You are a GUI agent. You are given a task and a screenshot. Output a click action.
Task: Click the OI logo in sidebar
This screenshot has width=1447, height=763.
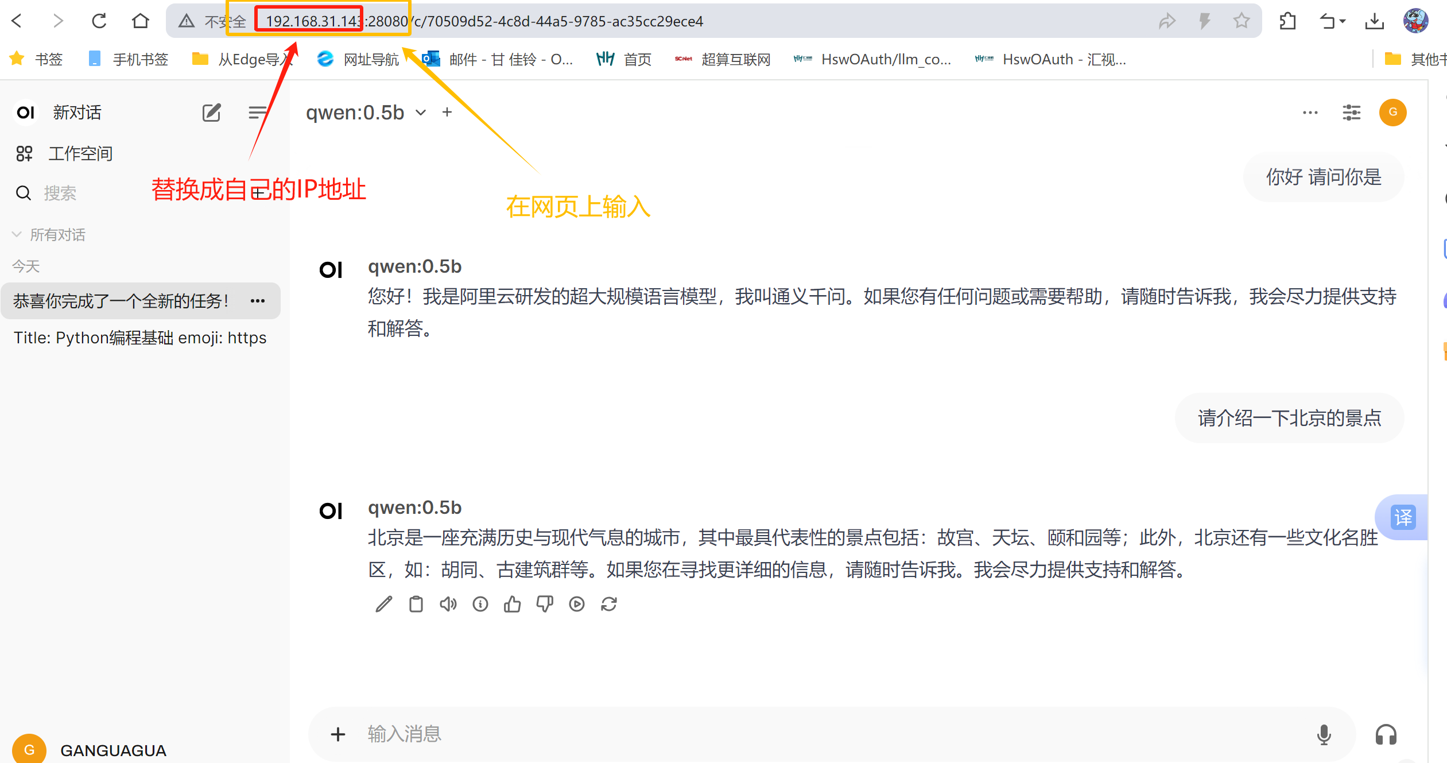click(26, 113)
